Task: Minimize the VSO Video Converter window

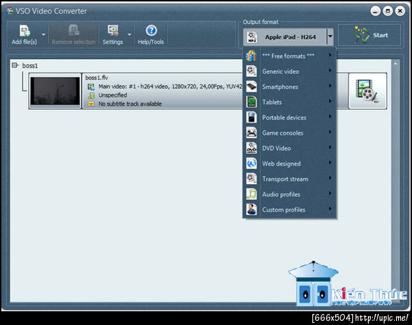Action: coord(375,11)
